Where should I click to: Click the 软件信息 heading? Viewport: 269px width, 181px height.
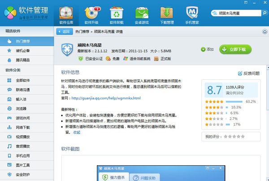coord(70,72)
